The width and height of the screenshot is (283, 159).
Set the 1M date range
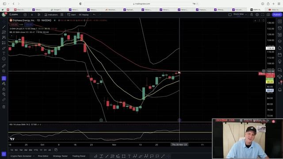pyautogui.click(x=21, y=150)
